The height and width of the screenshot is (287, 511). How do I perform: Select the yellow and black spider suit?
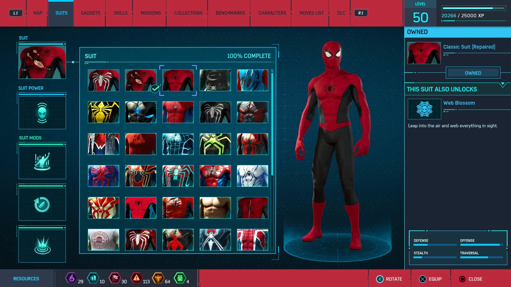tap(104, 112)
